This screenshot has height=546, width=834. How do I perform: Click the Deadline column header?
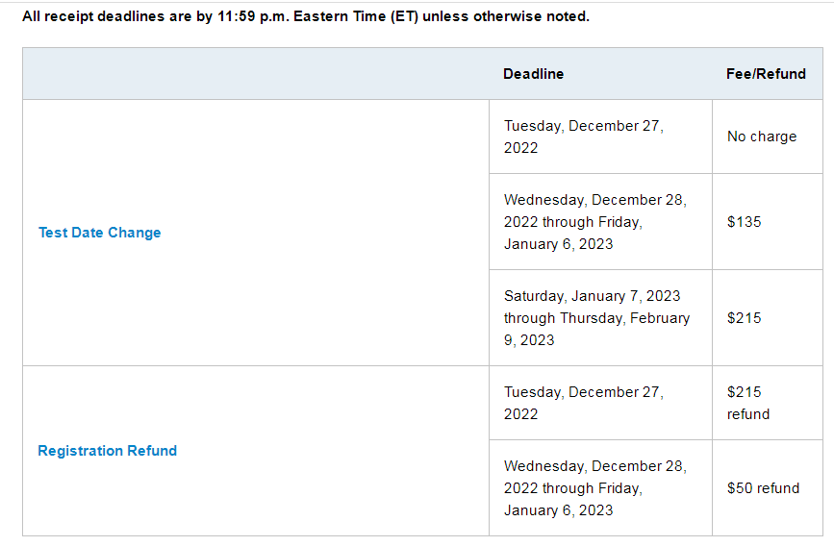coord(534,74)
